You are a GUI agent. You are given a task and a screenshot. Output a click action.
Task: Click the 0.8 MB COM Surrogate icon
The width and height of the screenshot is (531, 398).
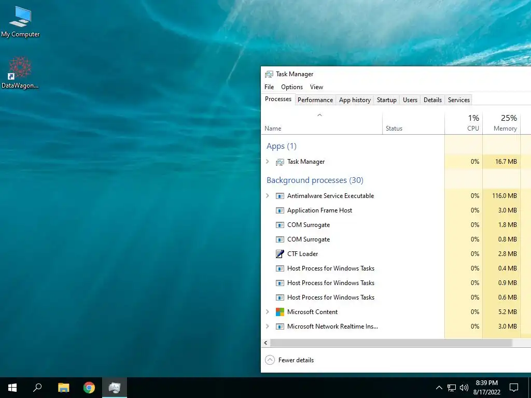(280, 239)
